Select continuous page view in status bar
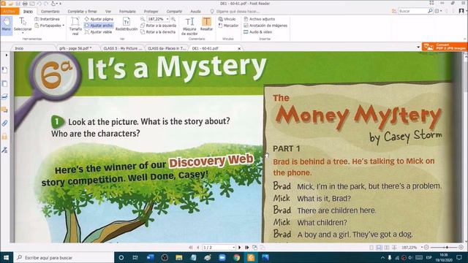The image size is (468, 263). tap(379, 248)
